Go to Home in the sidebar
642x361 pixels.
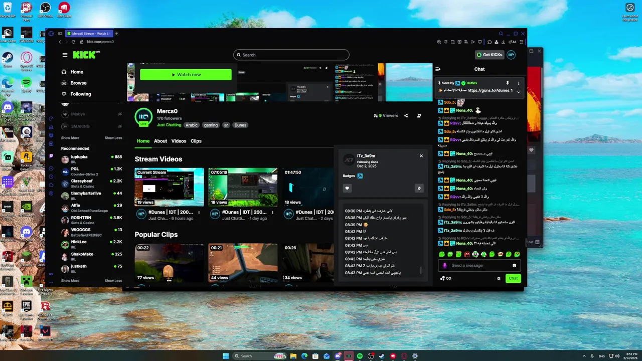(72, 72)
